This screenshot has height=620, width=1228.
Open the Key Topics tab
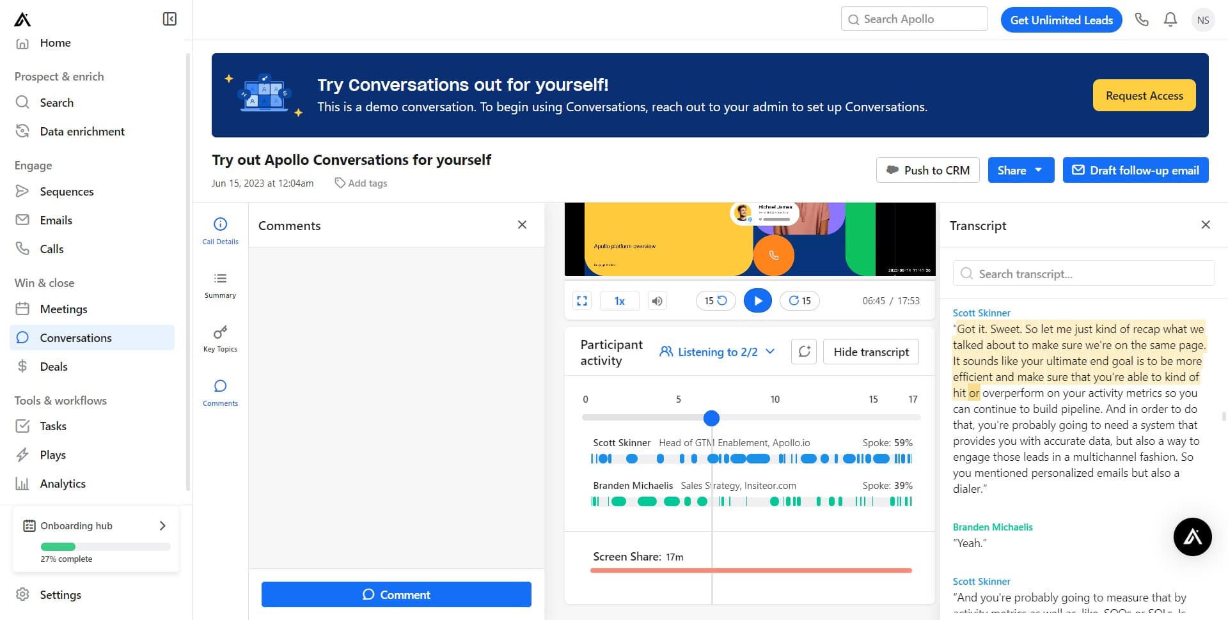220,339
